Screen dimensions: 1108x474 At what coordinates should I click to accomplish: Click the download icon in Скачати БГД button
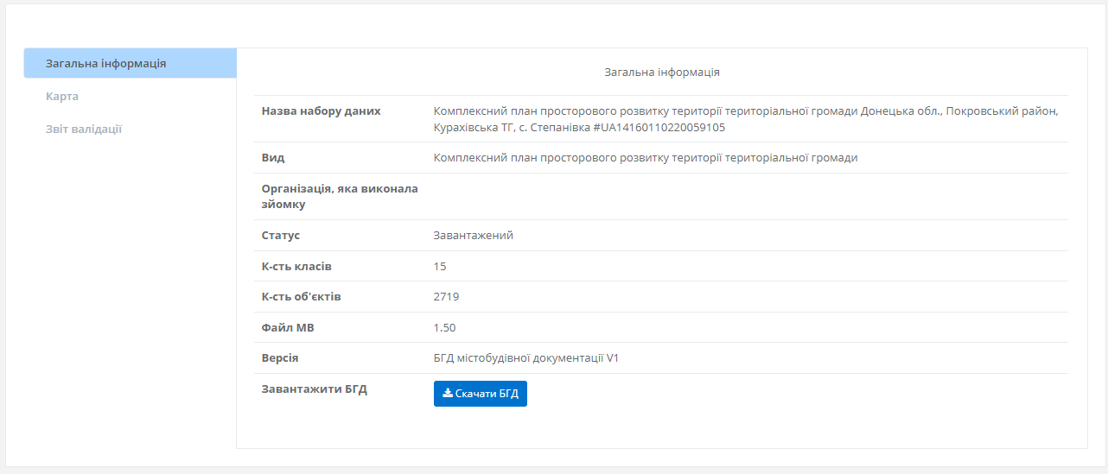[447, 394]
